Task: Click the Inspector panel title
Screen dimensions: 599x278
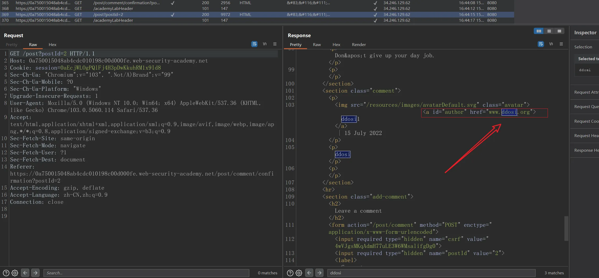Action: click(x=585, y=32)
